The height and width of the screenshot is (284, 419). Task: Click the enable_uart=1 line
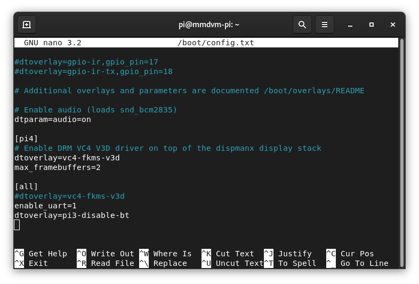45,206
